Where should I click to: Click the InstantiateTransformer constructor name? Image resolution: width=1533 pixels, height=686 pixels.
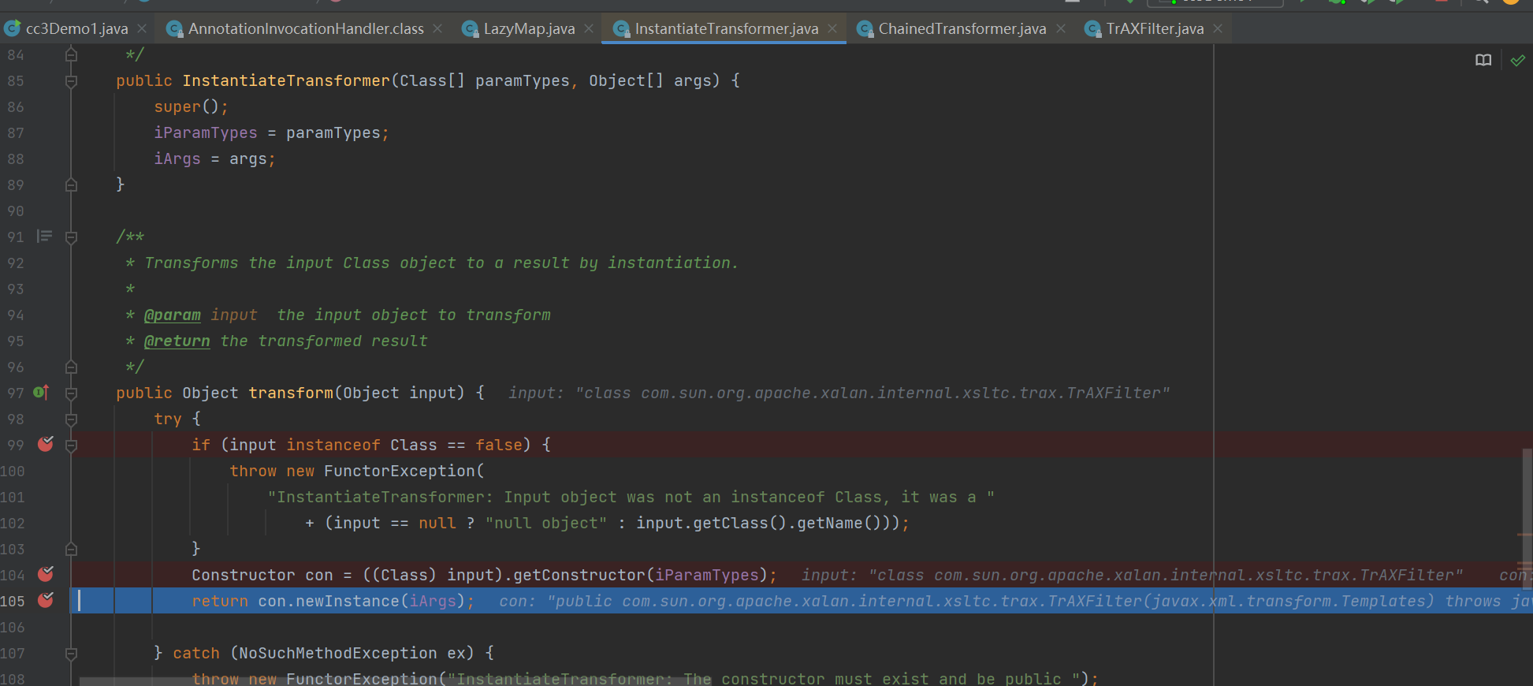(x=286, y=81)
